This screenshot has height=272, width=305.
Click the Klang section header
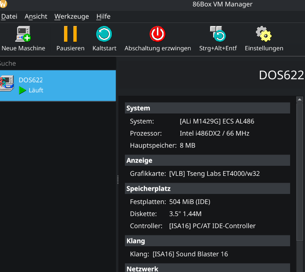tap(207, 241)
